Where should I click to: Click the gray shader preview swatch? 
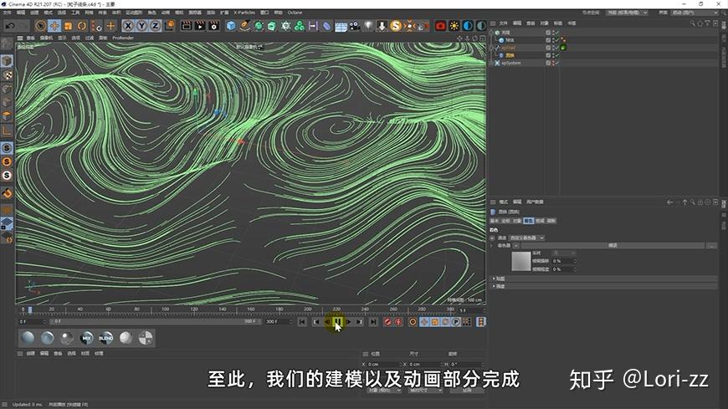pos(521,261)
